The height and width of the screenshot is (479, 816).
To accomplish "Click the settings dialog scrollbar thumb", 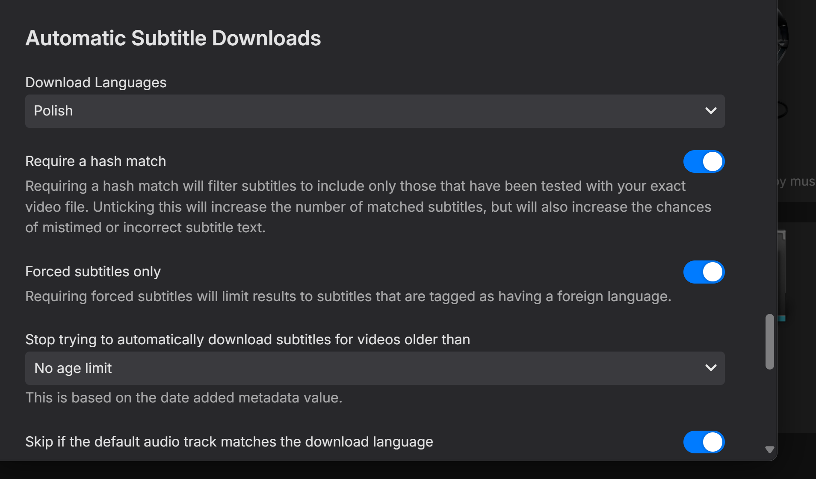I will (x=769, y=341).
